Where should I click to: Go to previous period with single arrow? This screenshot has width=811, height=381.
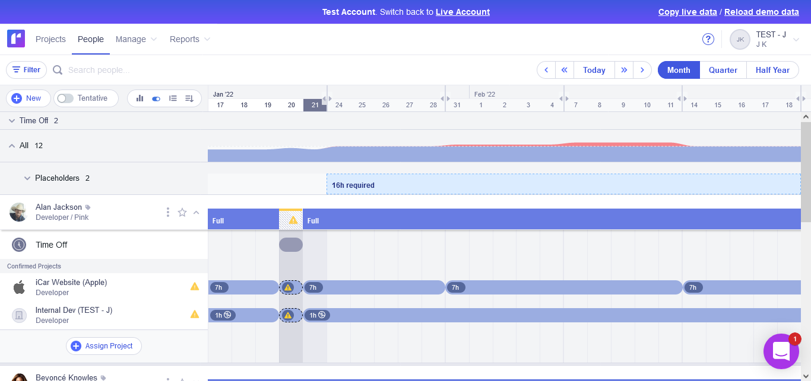pos(546,70)
